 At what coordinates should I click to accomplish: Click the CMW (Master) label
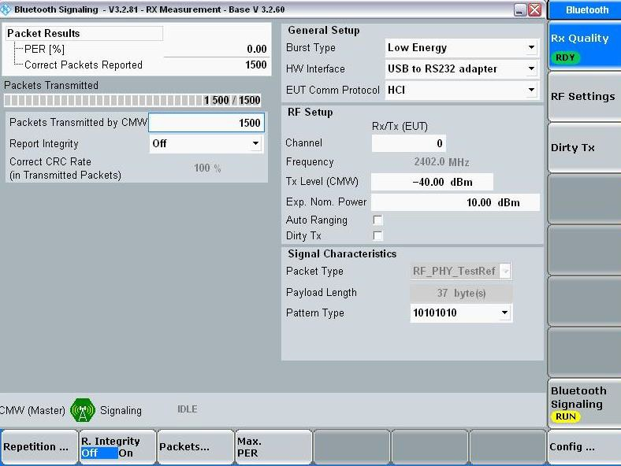coord(32,410)
